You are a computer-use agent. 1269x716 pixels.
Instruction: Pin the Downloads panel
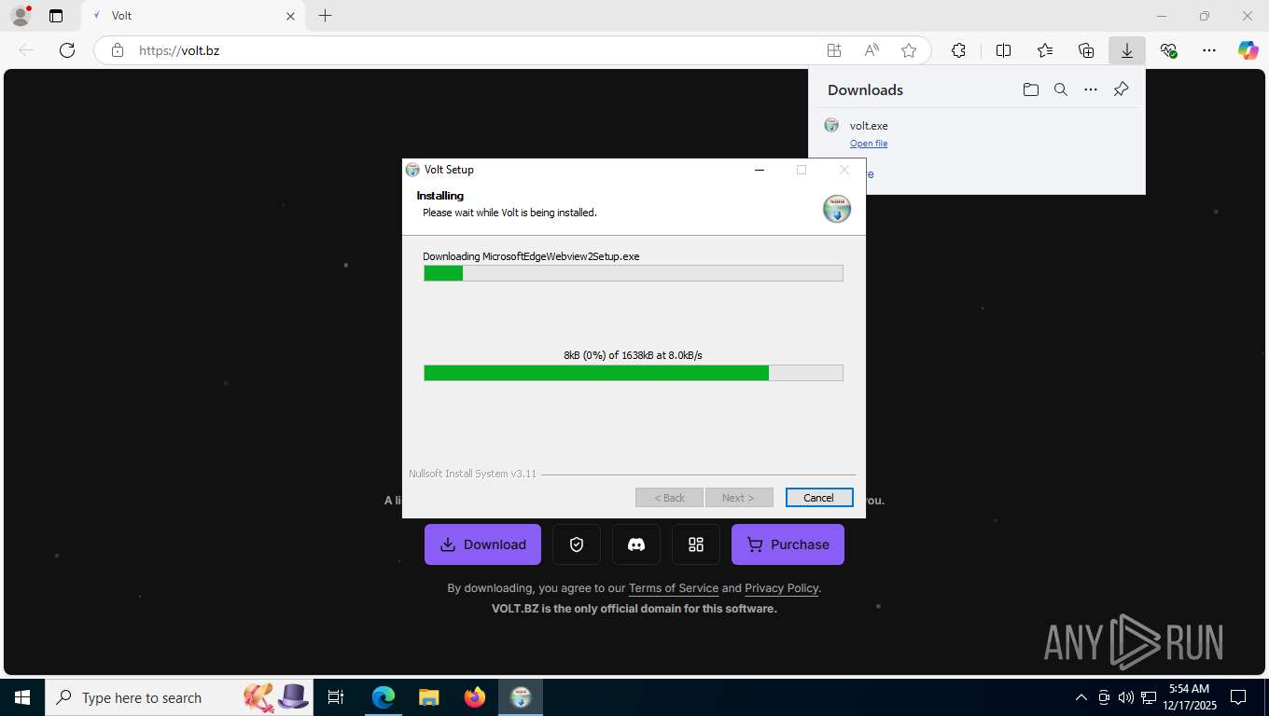1122,89
